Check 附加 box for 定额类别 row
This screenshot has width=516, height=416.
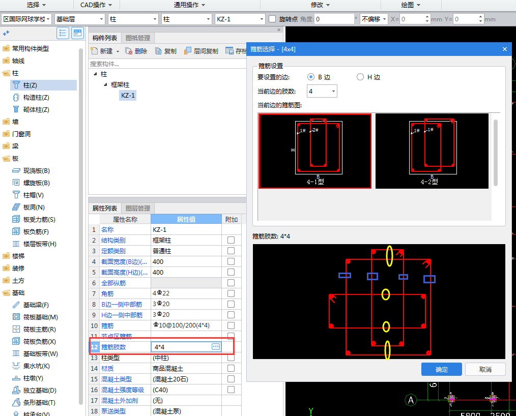coord(231,251)
